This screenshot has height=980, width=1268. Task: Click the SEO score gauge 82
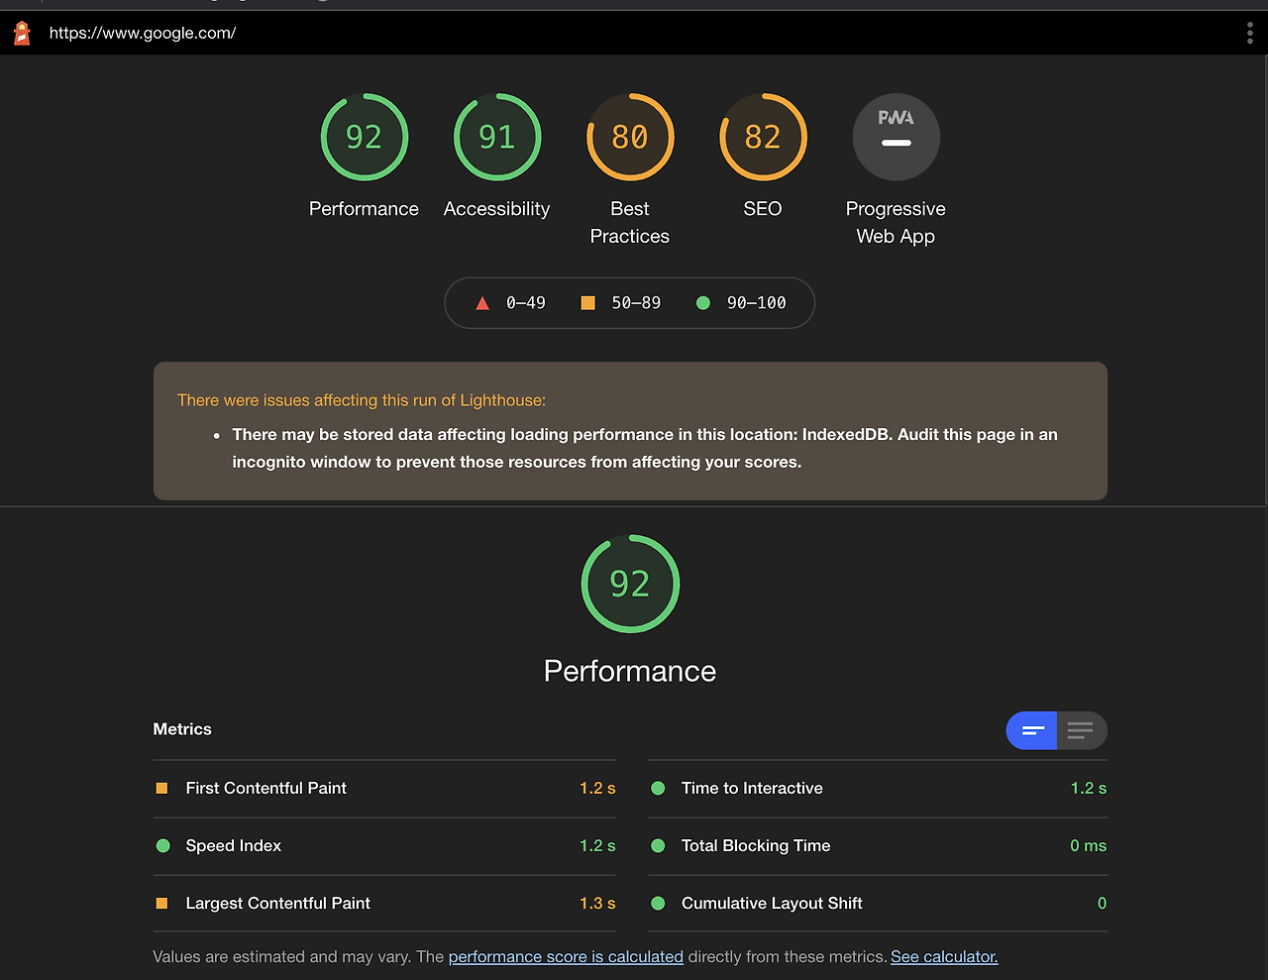pos(763,137)
